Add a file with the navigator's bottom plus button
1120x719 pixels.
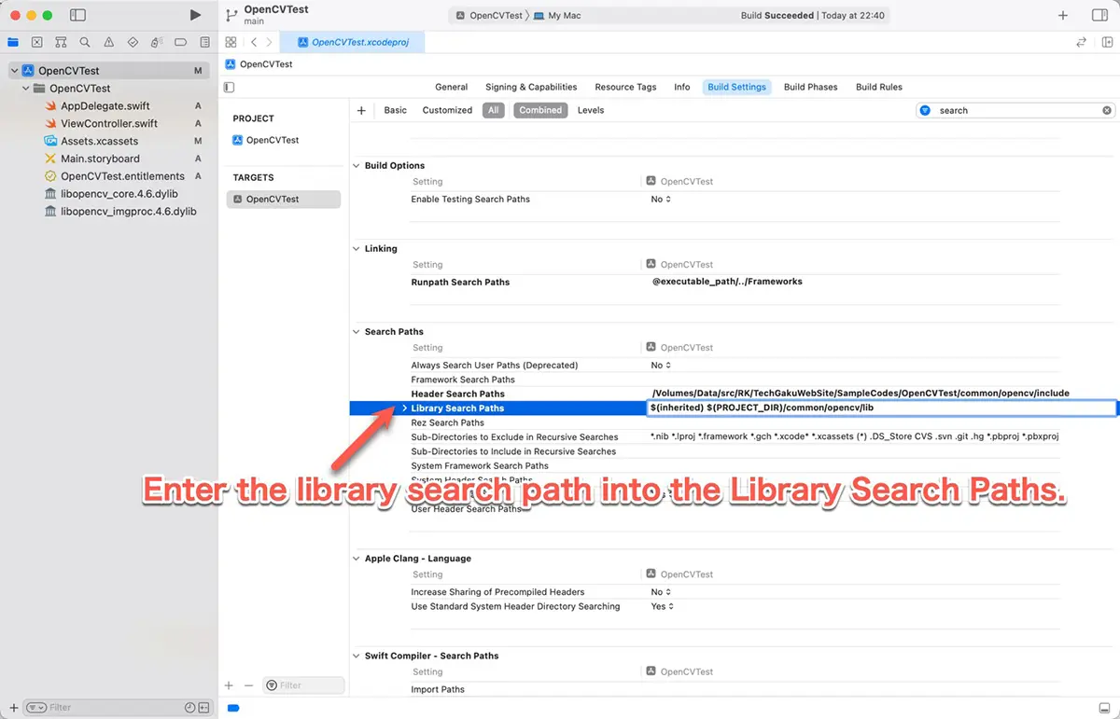[13, 707]
